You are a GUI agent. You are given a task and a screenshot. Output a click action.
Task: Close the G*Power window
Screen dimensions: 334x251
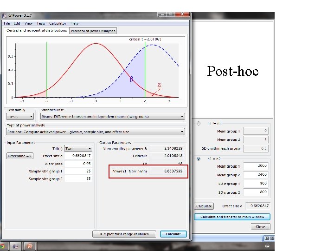(182, 14)
